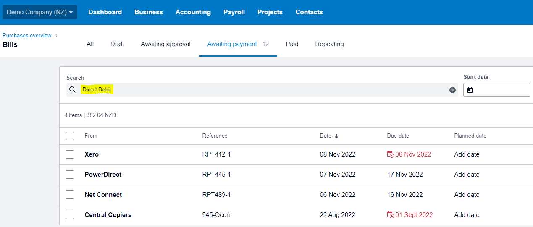Toggle the Date column sort arrow
Viewport: 533px width, 227px height.
336,136
